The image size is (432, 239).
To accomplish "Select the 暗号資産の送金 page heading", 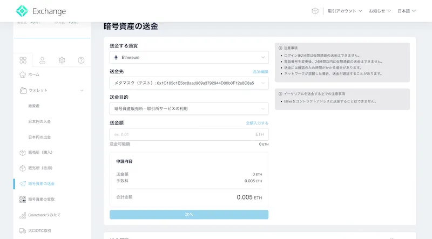I will point(131,26).
